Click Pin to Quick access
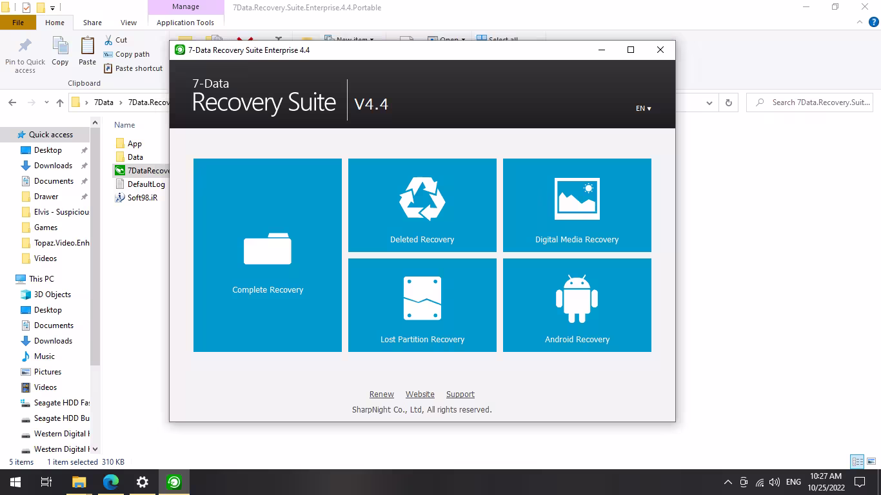Image resolution: width=881 pixels, height=495 pixels. point(25,55)
